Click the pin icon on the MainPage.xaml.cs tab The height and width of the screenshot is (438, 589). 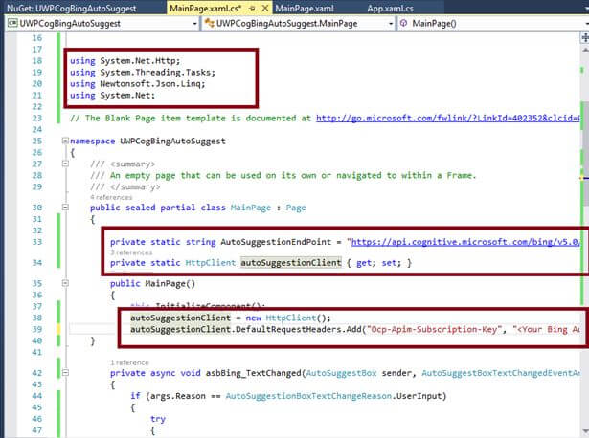(252, 8)
